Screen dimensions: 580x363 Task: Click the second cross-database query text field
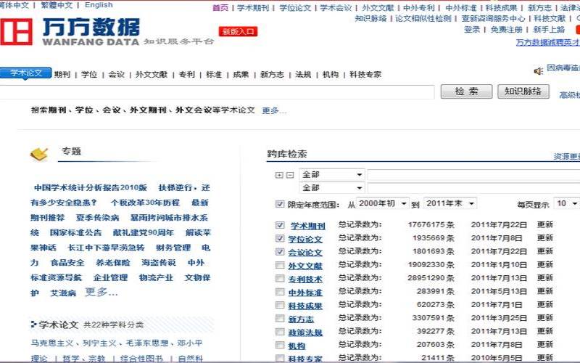[473, 188]
